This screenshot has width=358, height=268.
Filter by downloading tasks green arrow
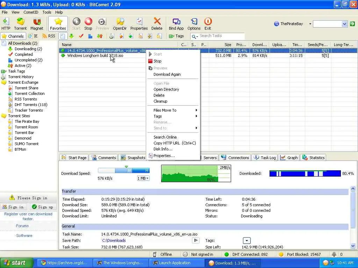click(72, 36)
